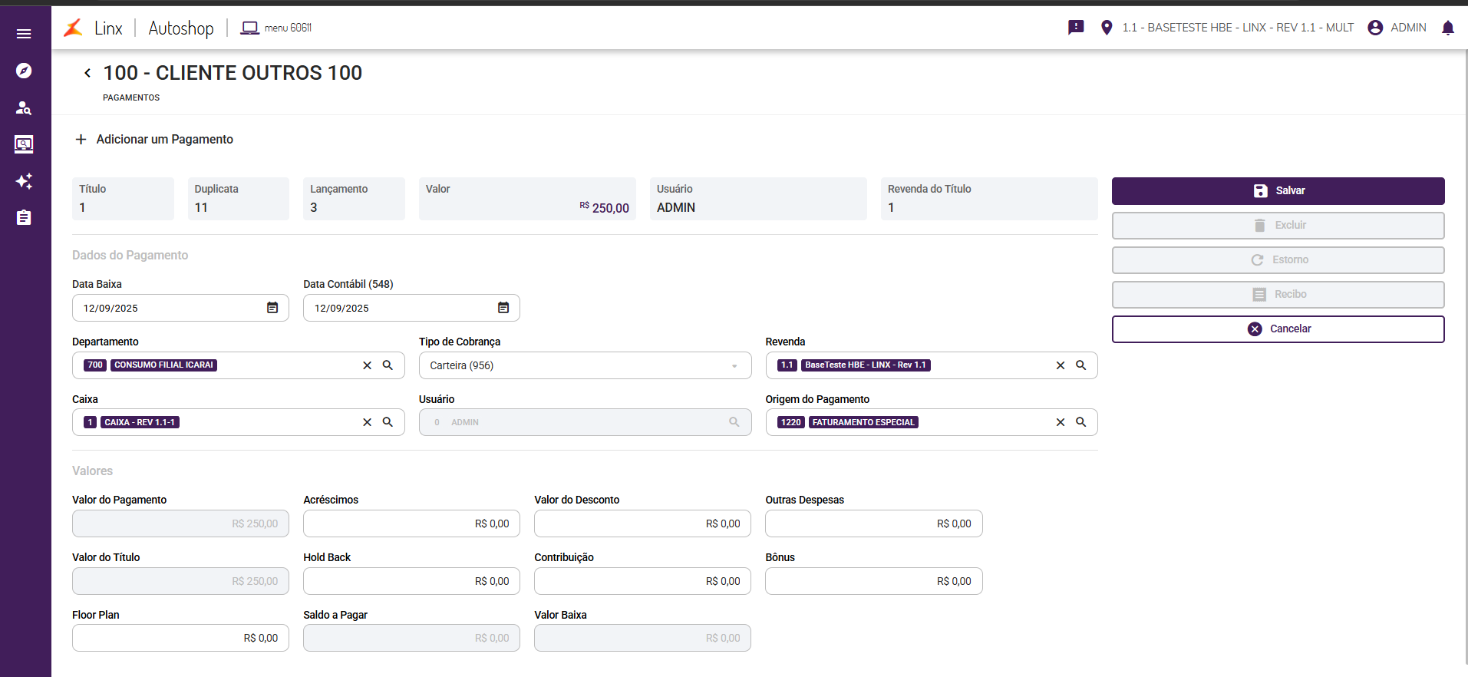Open the person search sidebar icon
1468x677 pixels.
(x=24, y=107)
